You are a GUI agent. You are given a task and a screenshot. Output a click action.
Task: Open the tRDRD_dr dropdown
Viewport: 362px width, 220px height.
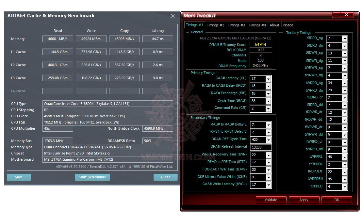tap(345, 98)
